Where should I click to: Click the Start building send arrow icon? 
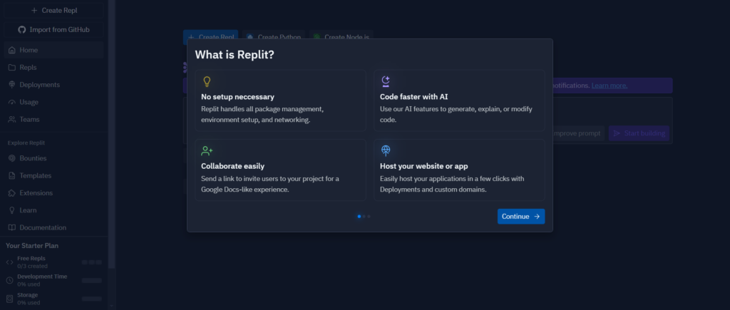(x=617, y=133)
